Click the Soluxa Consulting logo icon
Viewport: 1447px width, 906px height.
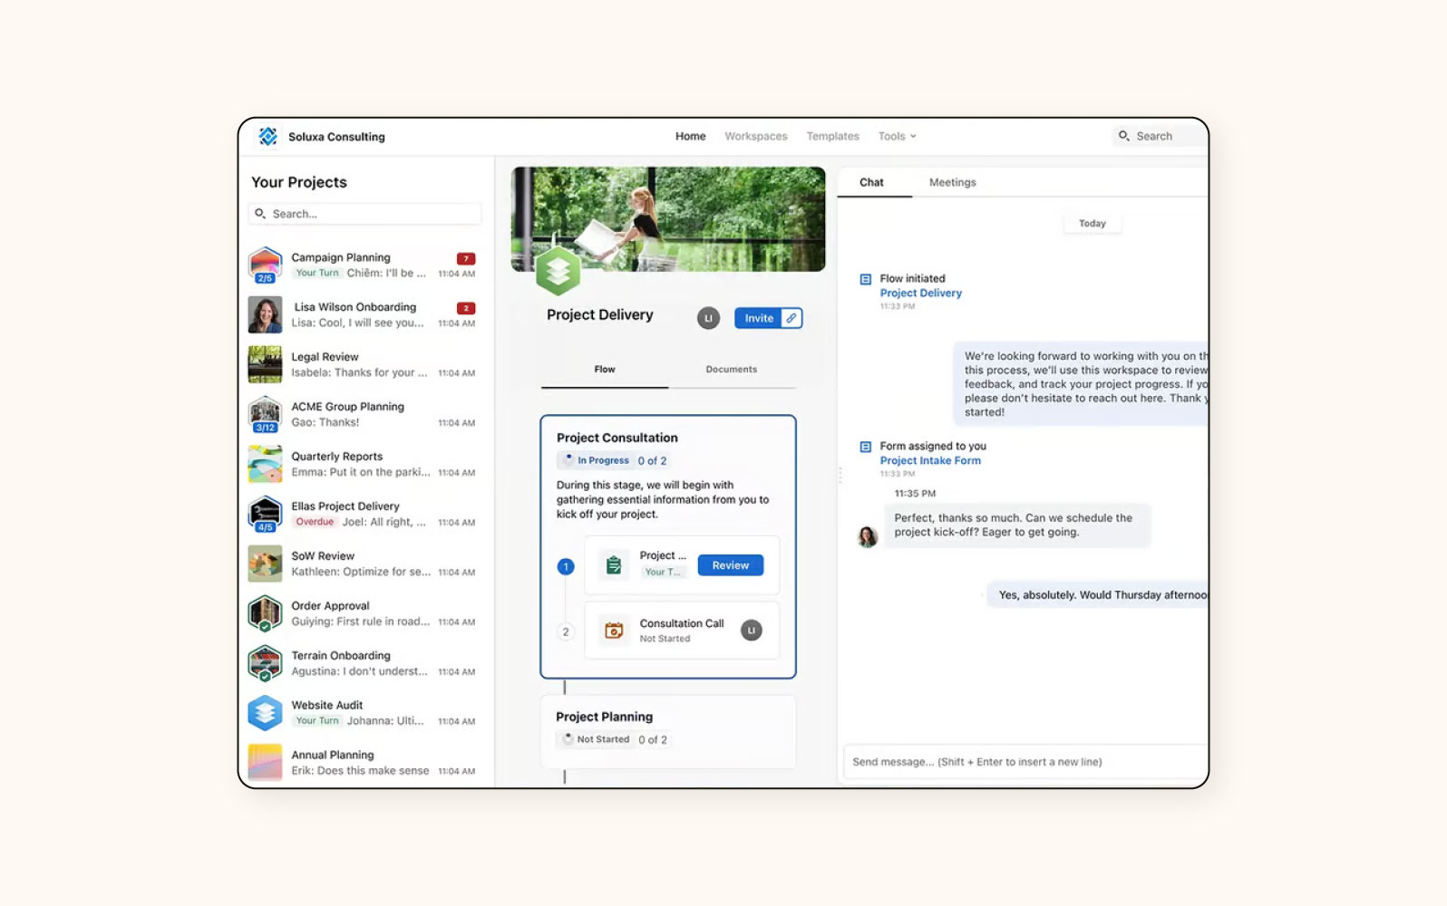267,136
